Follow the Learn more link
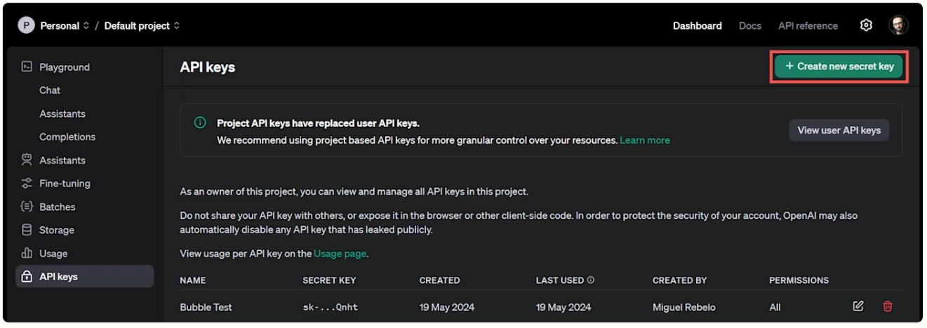Viewport: 927px width, 328px height. (x=644, y=140)
